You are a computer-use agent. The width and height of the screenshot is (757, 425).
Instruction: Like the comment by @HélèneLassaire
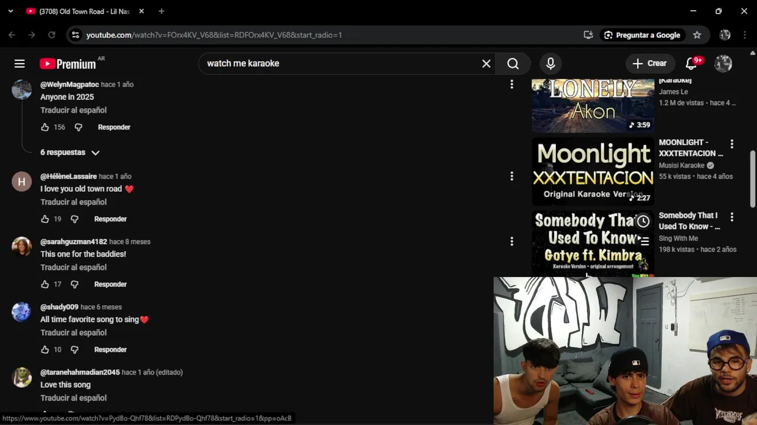[x=45, y=219]
